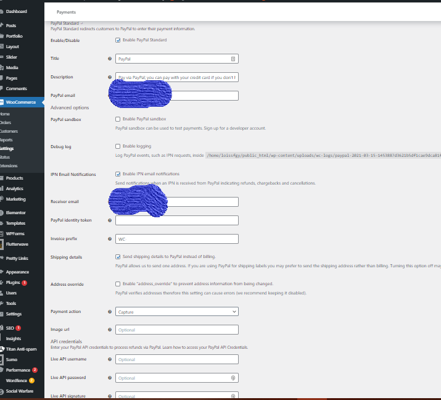Open Pretty Links in the sidebar

[x=17, y=259]
